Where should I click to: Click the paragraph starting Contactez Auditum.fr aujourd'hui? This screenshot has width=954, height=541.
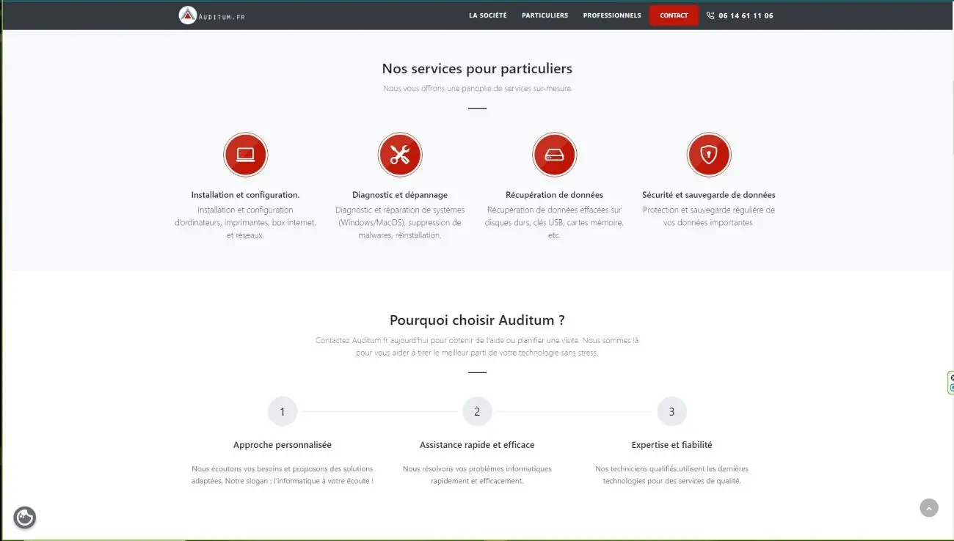click(477, 347)
